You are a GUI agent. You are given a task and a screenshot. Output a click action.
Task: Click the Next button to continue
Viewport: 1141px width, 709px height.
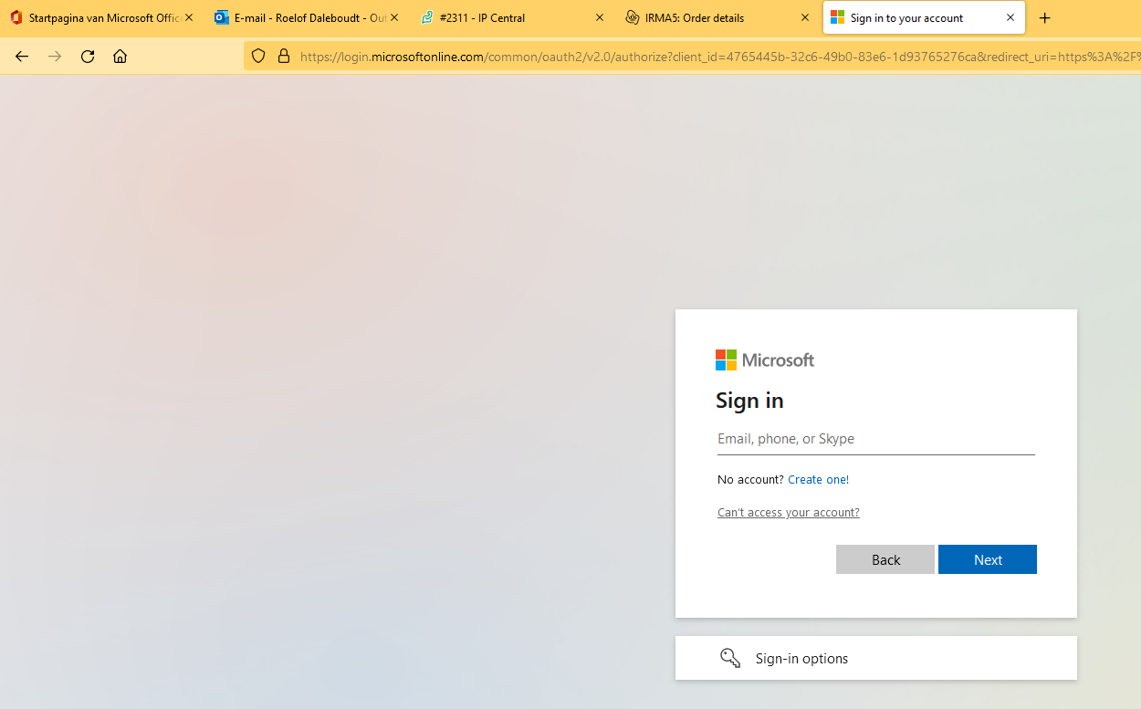pos(988,559)
